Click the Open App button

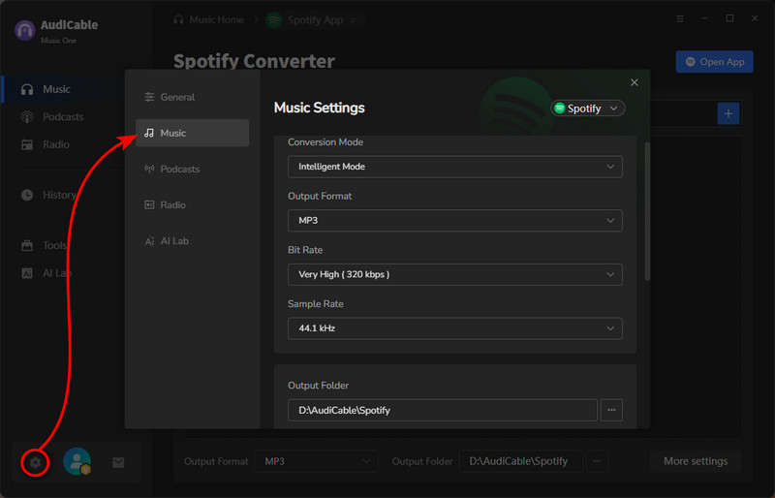[x=714, y=62]
